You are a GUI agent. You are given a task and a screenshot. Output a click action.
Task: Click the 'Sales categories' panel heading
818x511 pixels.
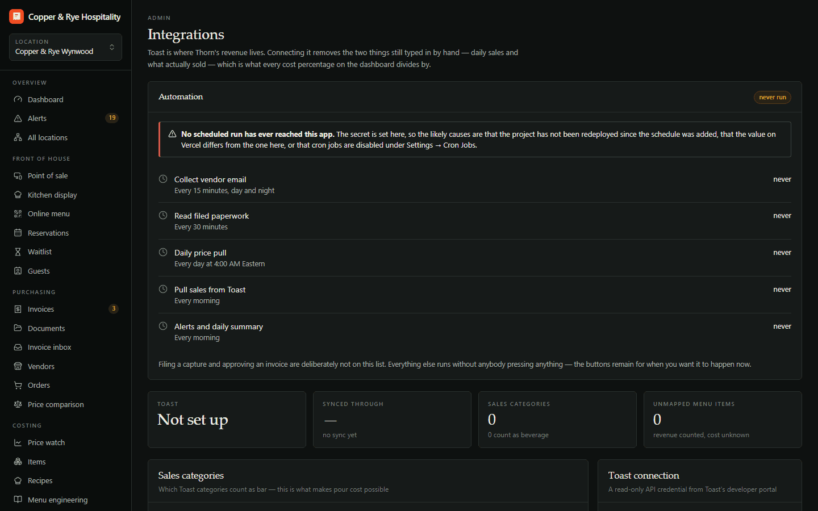191,475
